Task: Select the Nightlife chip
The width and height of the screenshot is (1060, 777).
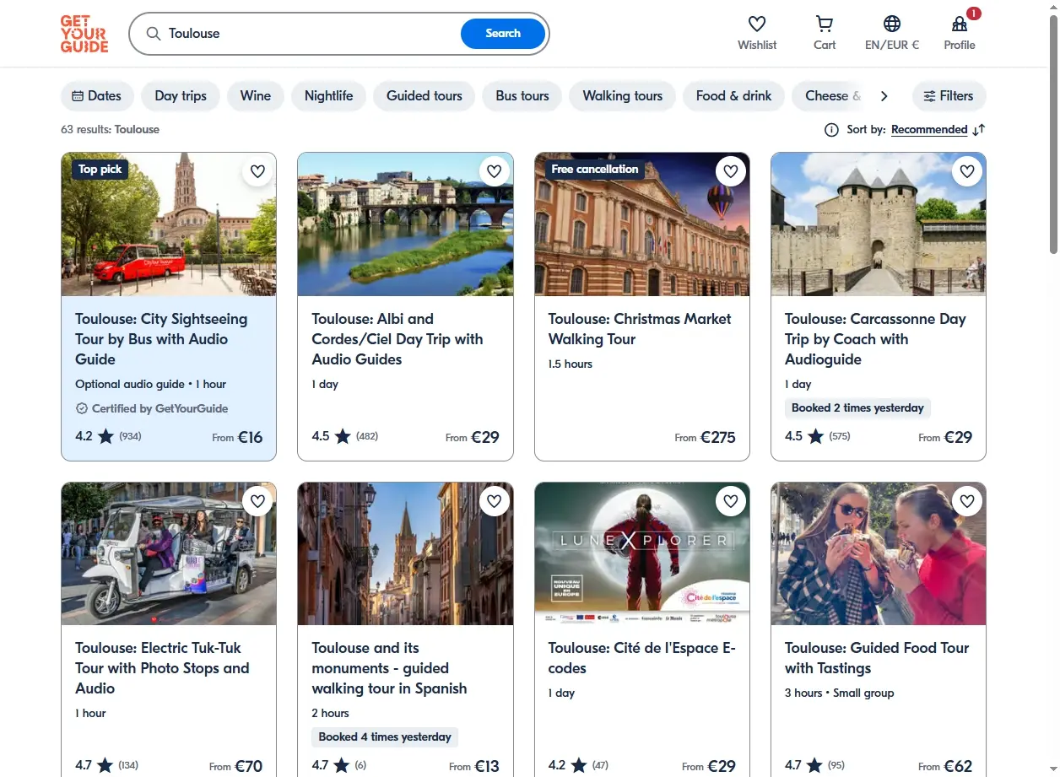Action: point(329,96)
